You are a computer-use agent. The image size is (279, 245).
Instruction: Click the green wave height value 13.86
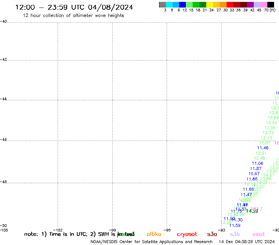265,179
